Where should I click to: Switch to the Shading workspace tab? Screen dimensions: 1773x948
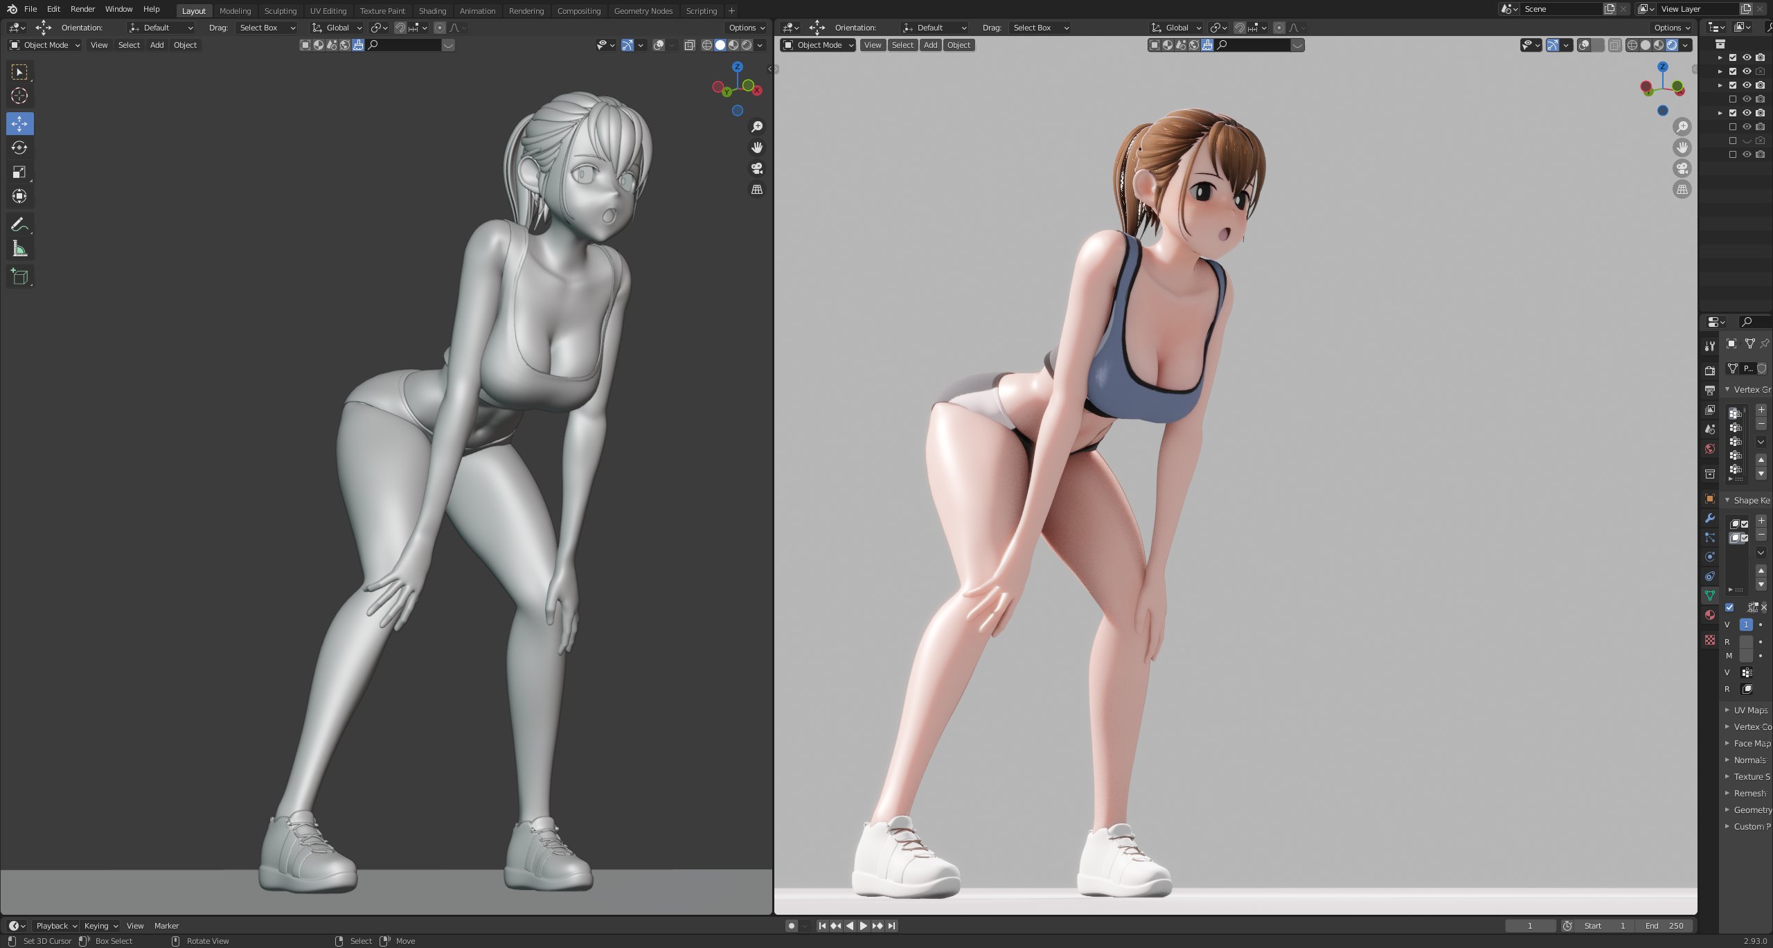point(432,11)
